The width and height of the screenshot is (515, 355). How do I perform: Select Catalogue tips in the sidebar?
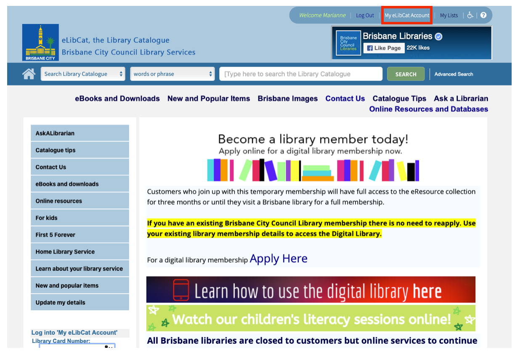click(x=80, y=150)
